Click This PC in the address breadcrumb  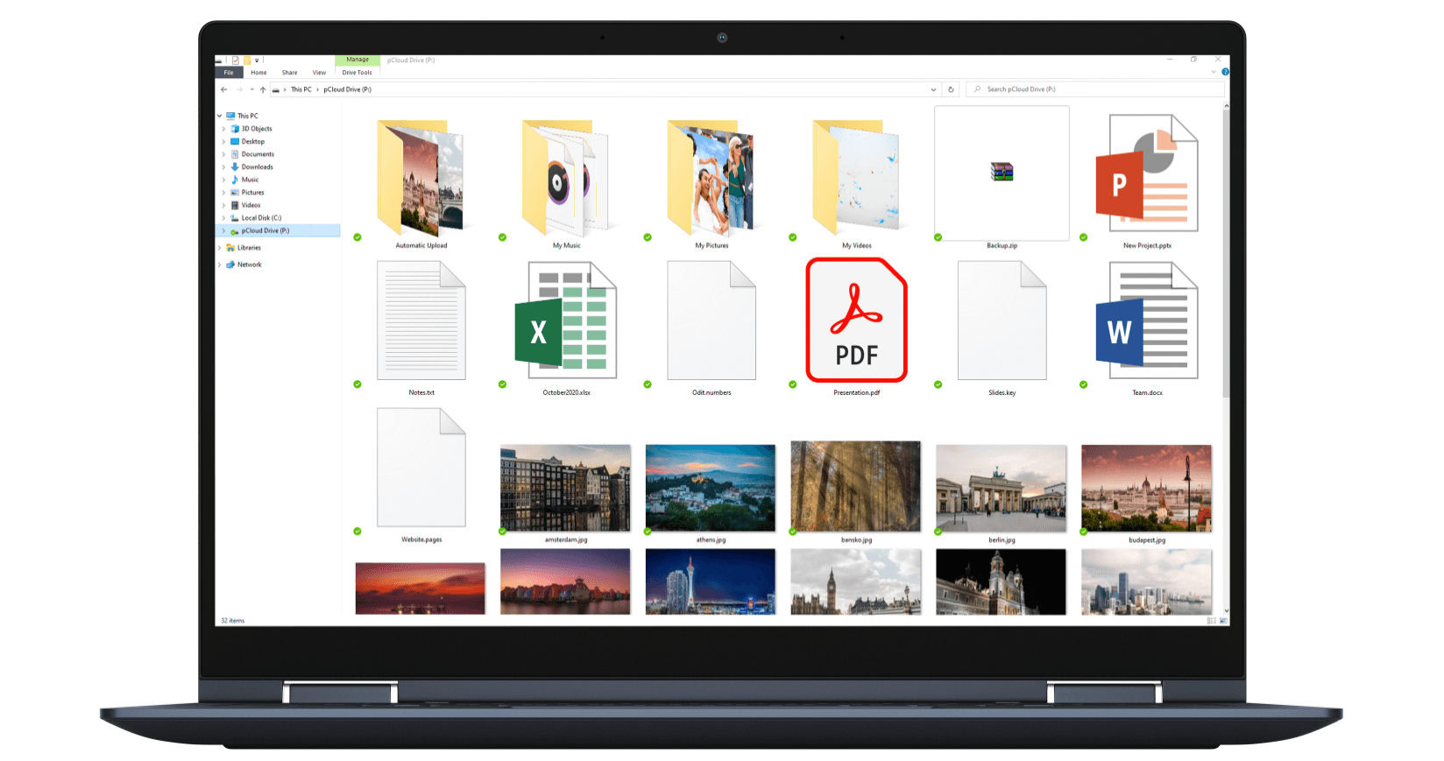[x=301, y=89]
